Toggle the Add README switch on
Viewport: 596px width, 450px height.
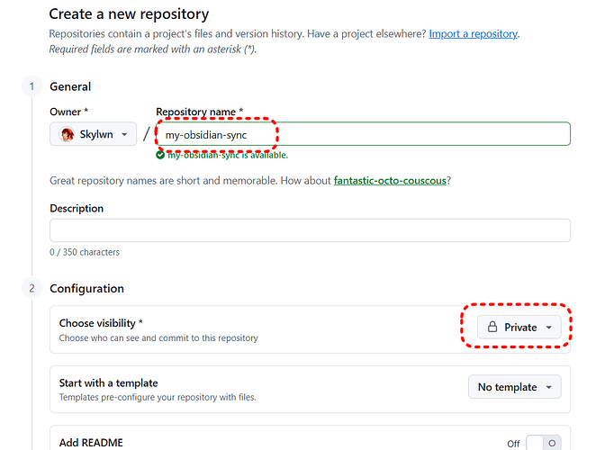tap(543, 443)
